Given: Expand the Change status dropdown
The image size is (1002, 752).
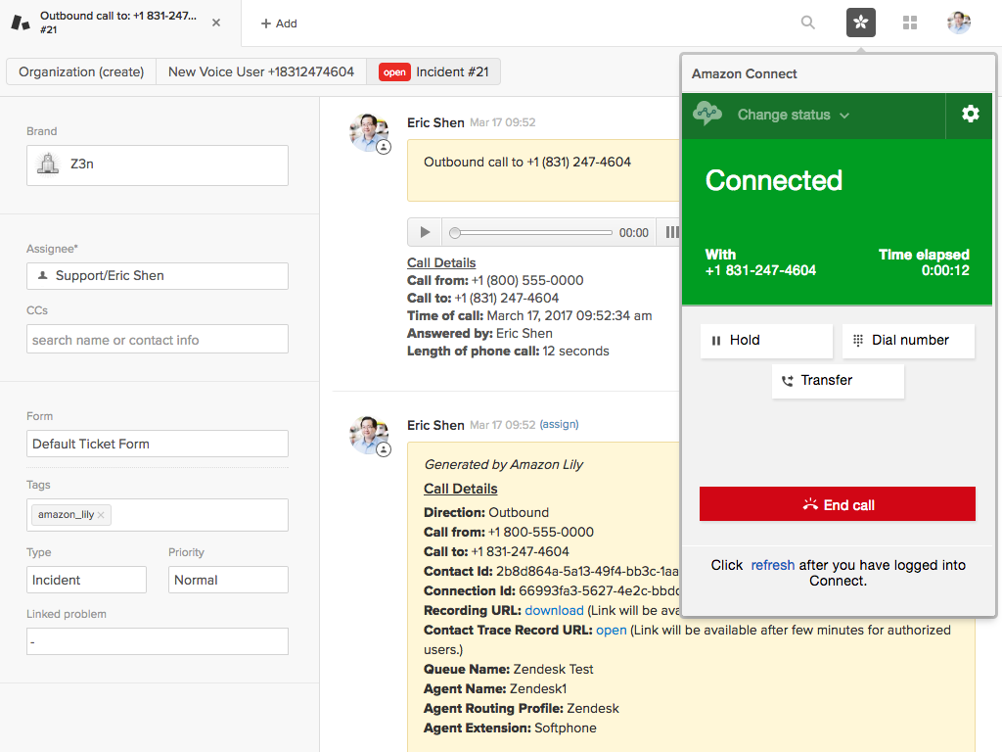Looking at the screenshot, I should [x=793, y=115].
